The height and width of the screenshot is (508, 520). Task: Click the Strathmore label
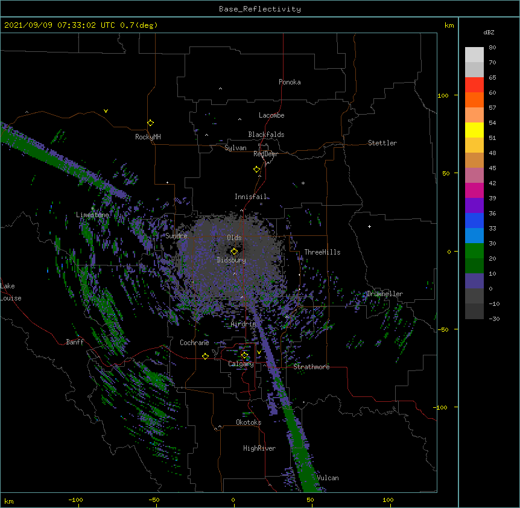[311, 367]
